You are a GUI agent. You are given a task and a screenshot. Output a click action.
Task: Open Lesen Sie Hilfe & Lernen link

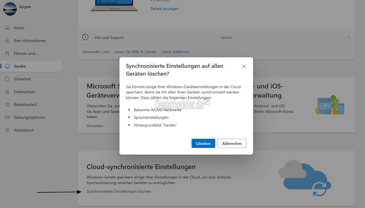tap(135, 52)
